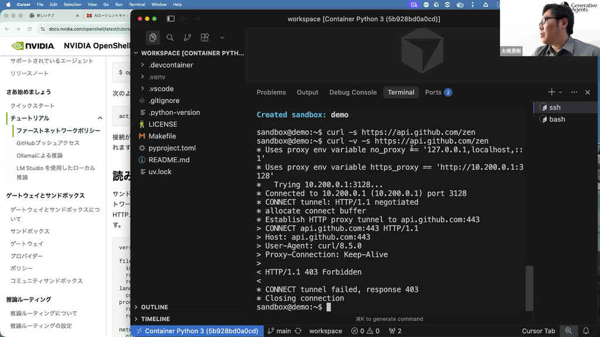Screen dimensions: 600x337
Task: Go back in the browser window
Action: (7, 29)
